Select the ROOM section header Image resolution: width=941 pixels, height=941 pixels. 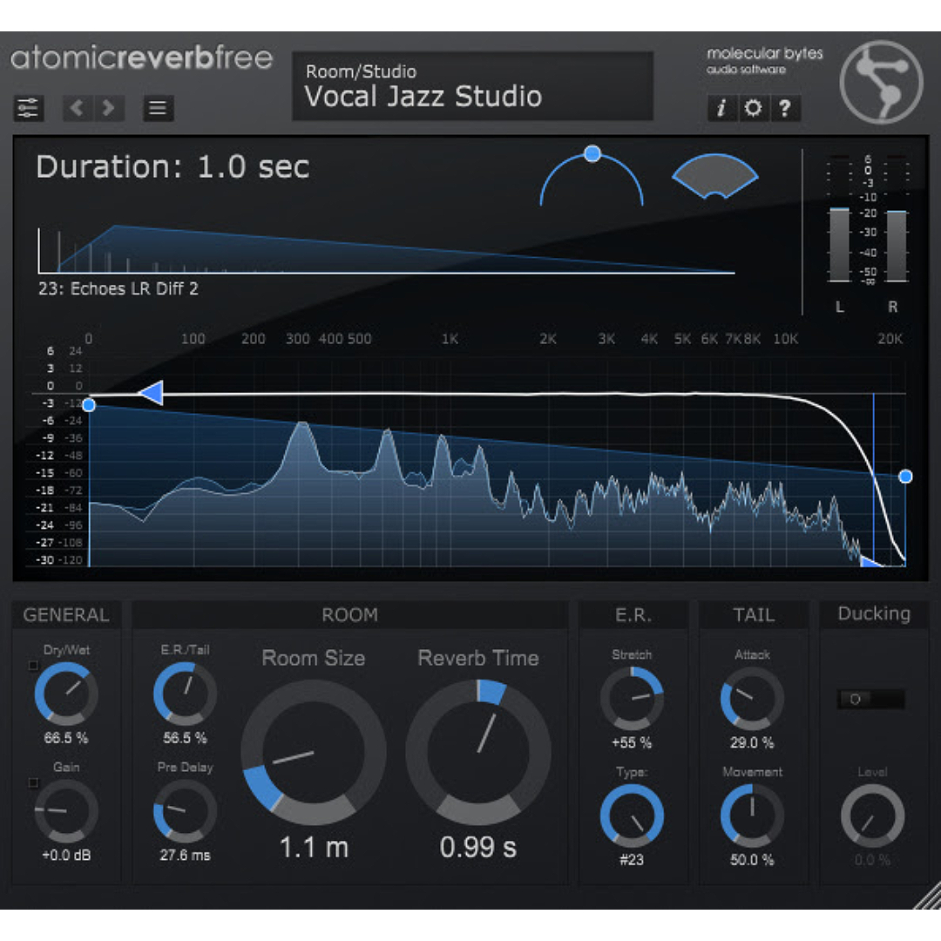click(350, 615)
